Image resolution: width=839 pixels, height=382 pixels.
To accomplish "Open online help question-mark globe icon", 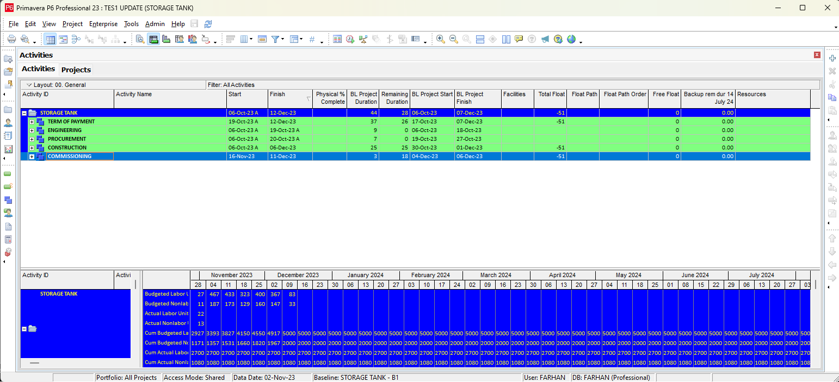I will (x=558, y=39).
